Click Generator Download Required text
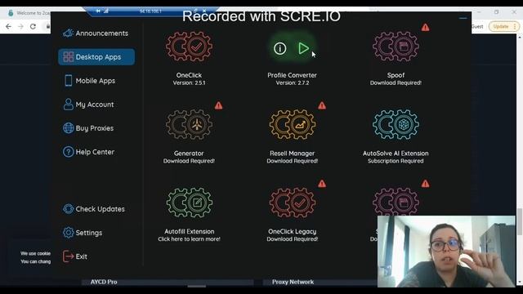523x294 pixels. (189, 161)
